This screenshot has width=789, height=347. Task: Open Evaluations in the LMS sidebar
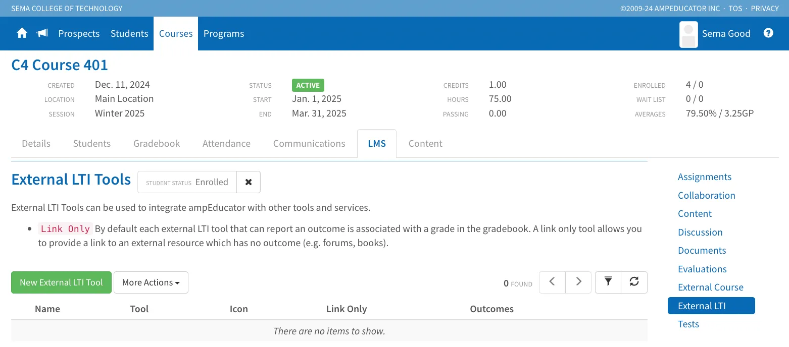point(702,269)
